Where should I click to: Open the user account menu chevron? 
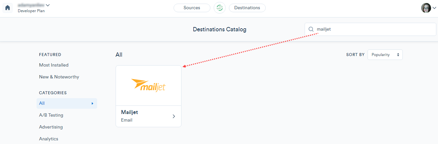pos(434,9)
